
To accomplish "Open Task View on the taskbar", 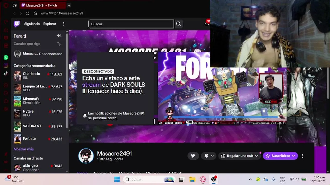I will [181, 179].
